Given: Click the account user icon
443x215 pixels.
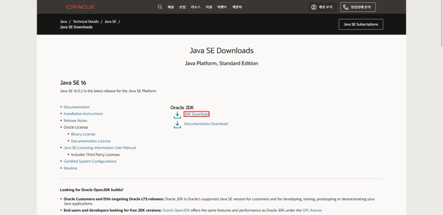Looking at the screenshot, I should pyautogui.click(x=313, y=7).
